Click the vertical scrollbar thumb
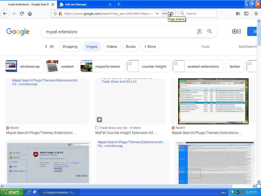261x196 pixels. pyautogui.click(x=259, y=34)
